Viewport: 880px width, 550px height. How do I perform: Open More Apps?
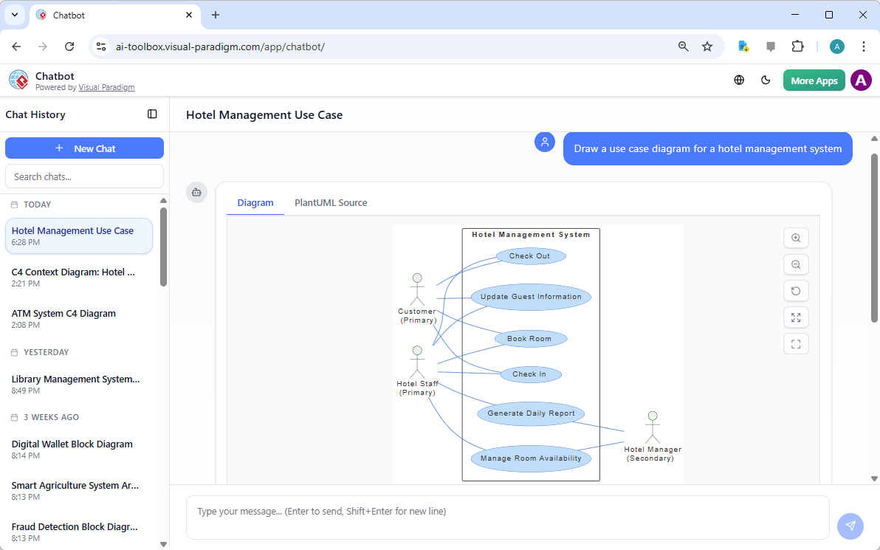pos(814,80)
